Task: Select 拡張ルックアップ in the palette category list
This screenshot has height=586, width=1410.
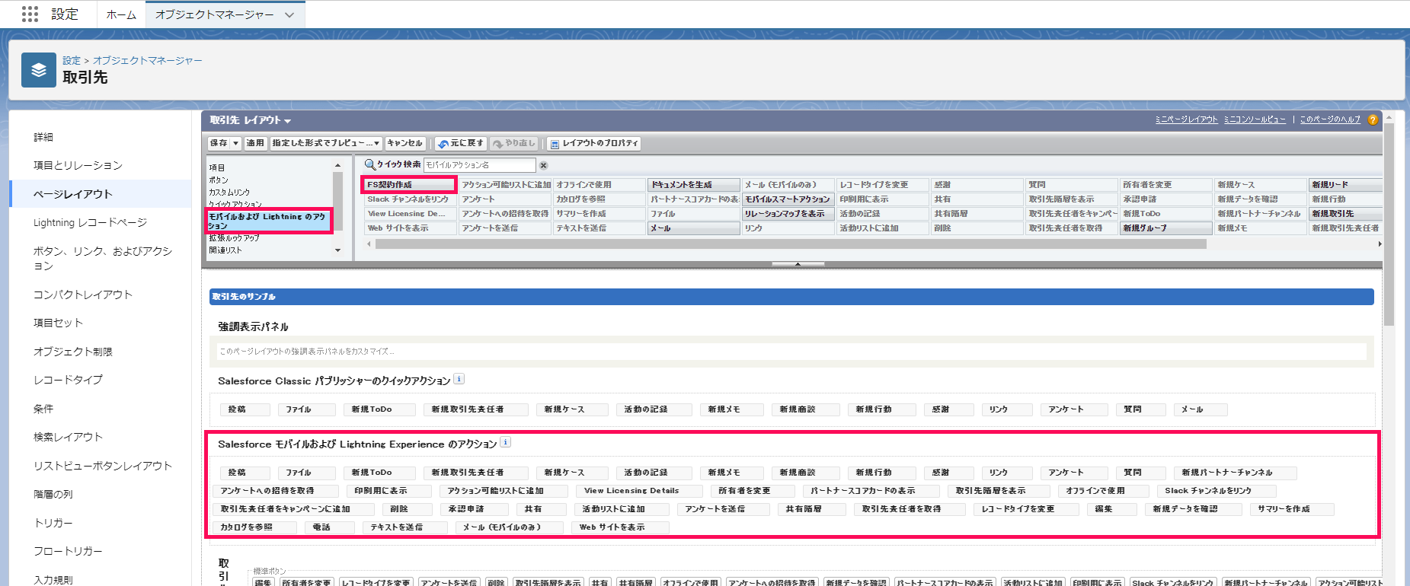Action: 235,238
